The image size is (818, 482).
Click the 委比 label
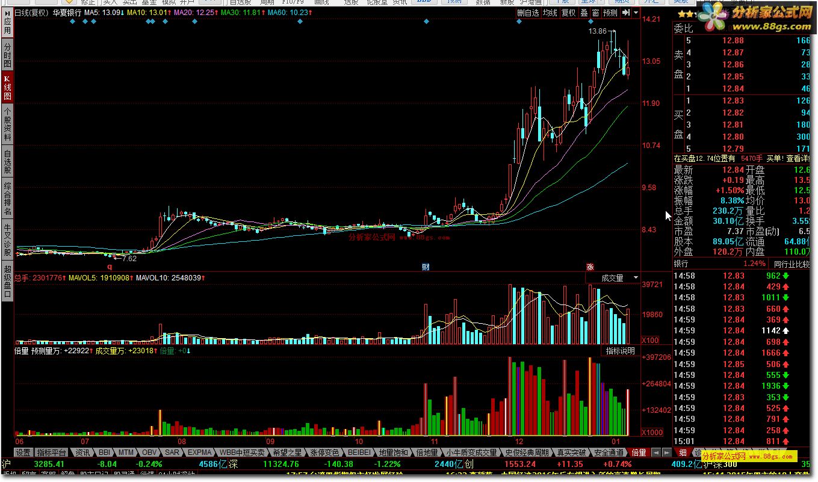click(x=683, y=28)
